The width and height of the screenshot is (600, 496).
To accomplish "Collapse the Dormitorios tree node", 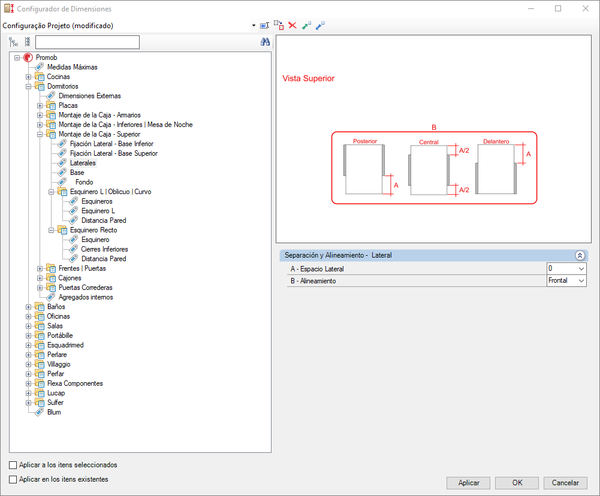I will pyautogui.click(x=28, y=86).
